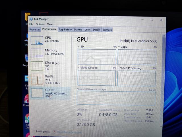Switch to the Processes tab
Image resolution: width=182 pixels, height=137 pixels.
click(x=35, y=29)
